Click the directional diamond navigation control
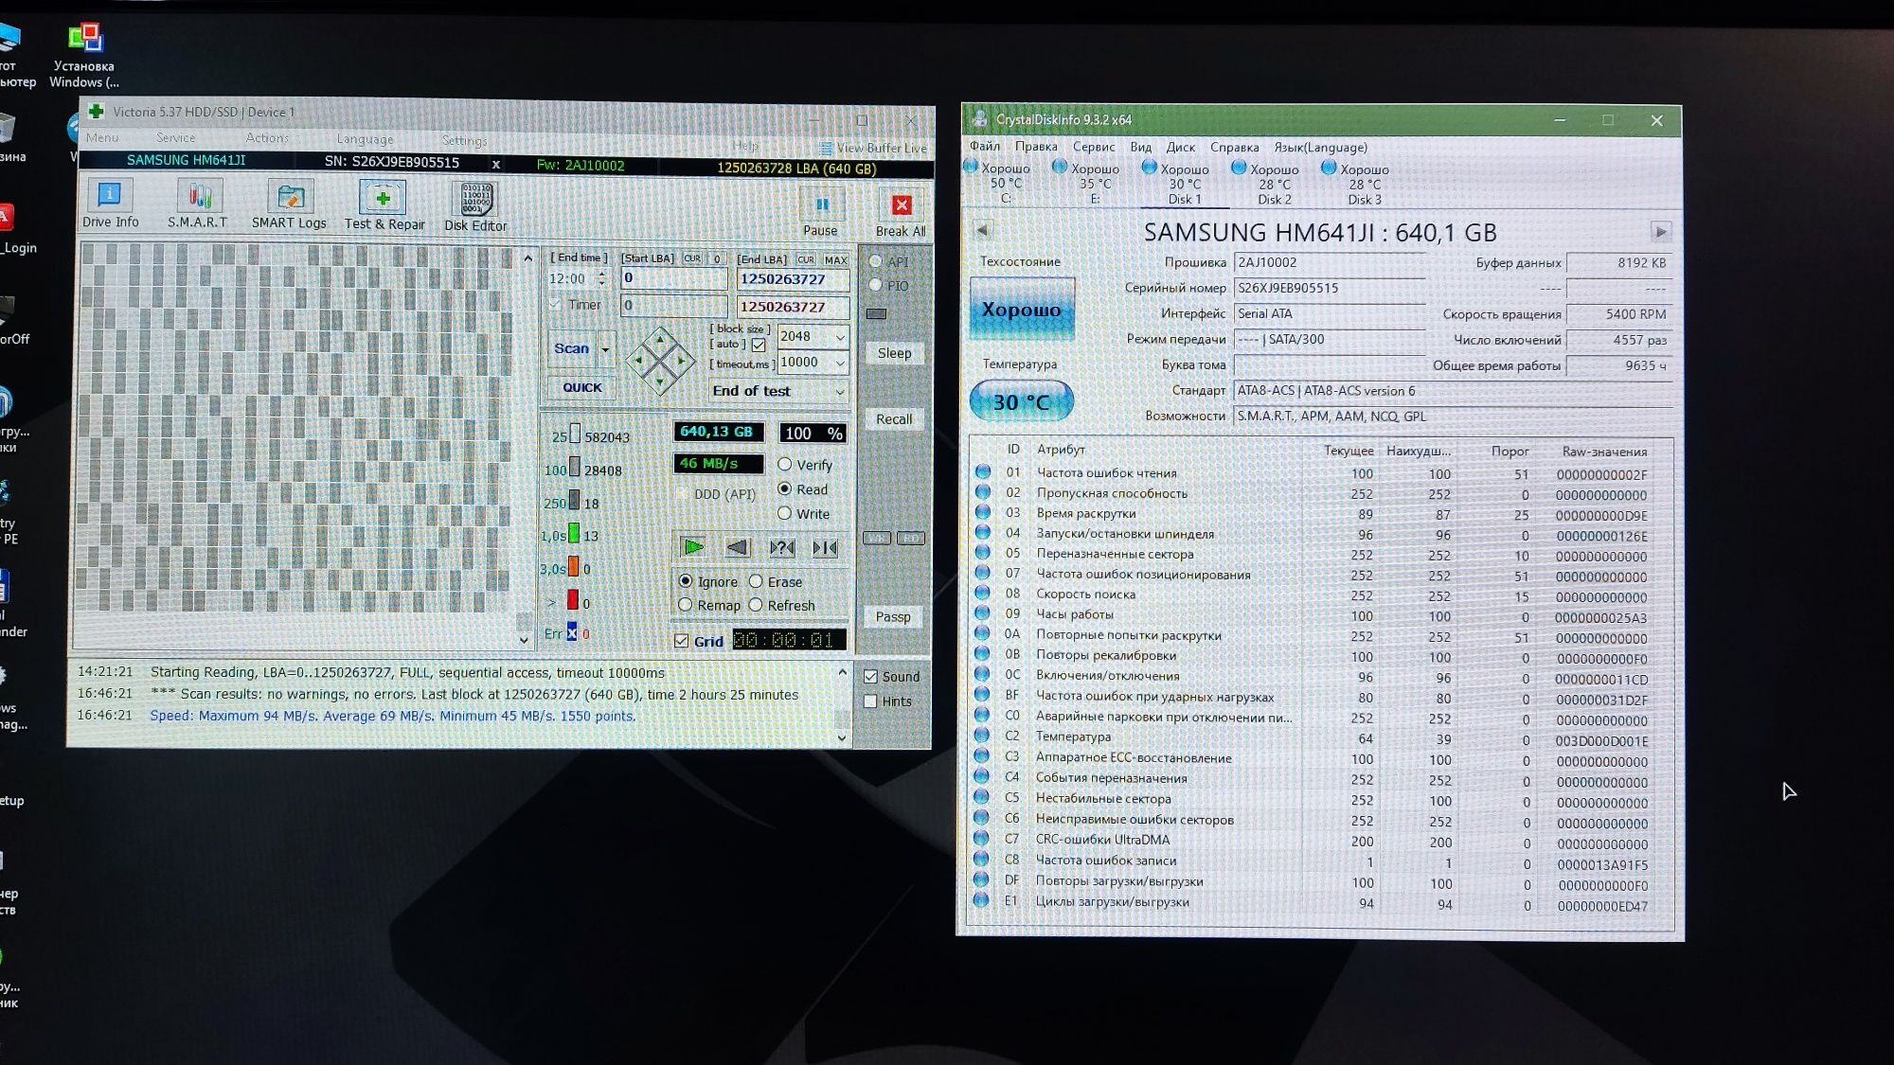1894x1065 pixels. click(660, 361)
